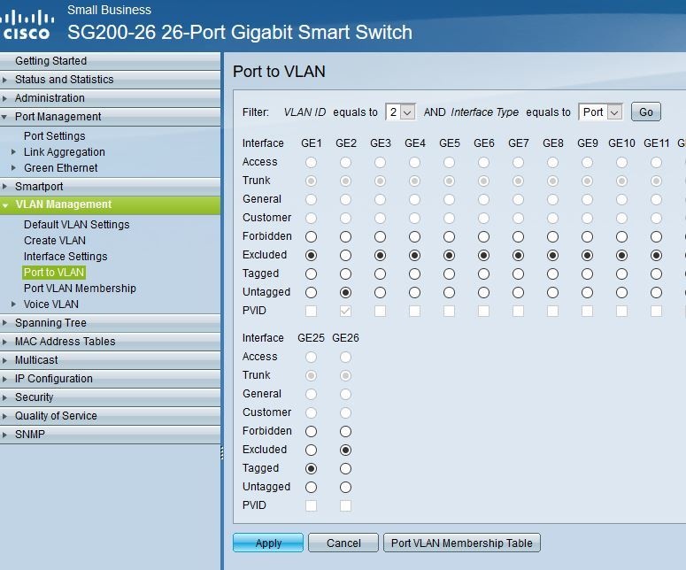This screenshot has height=570, width=686.
Task: Open Port Settings page
Action: pos(55,136)
